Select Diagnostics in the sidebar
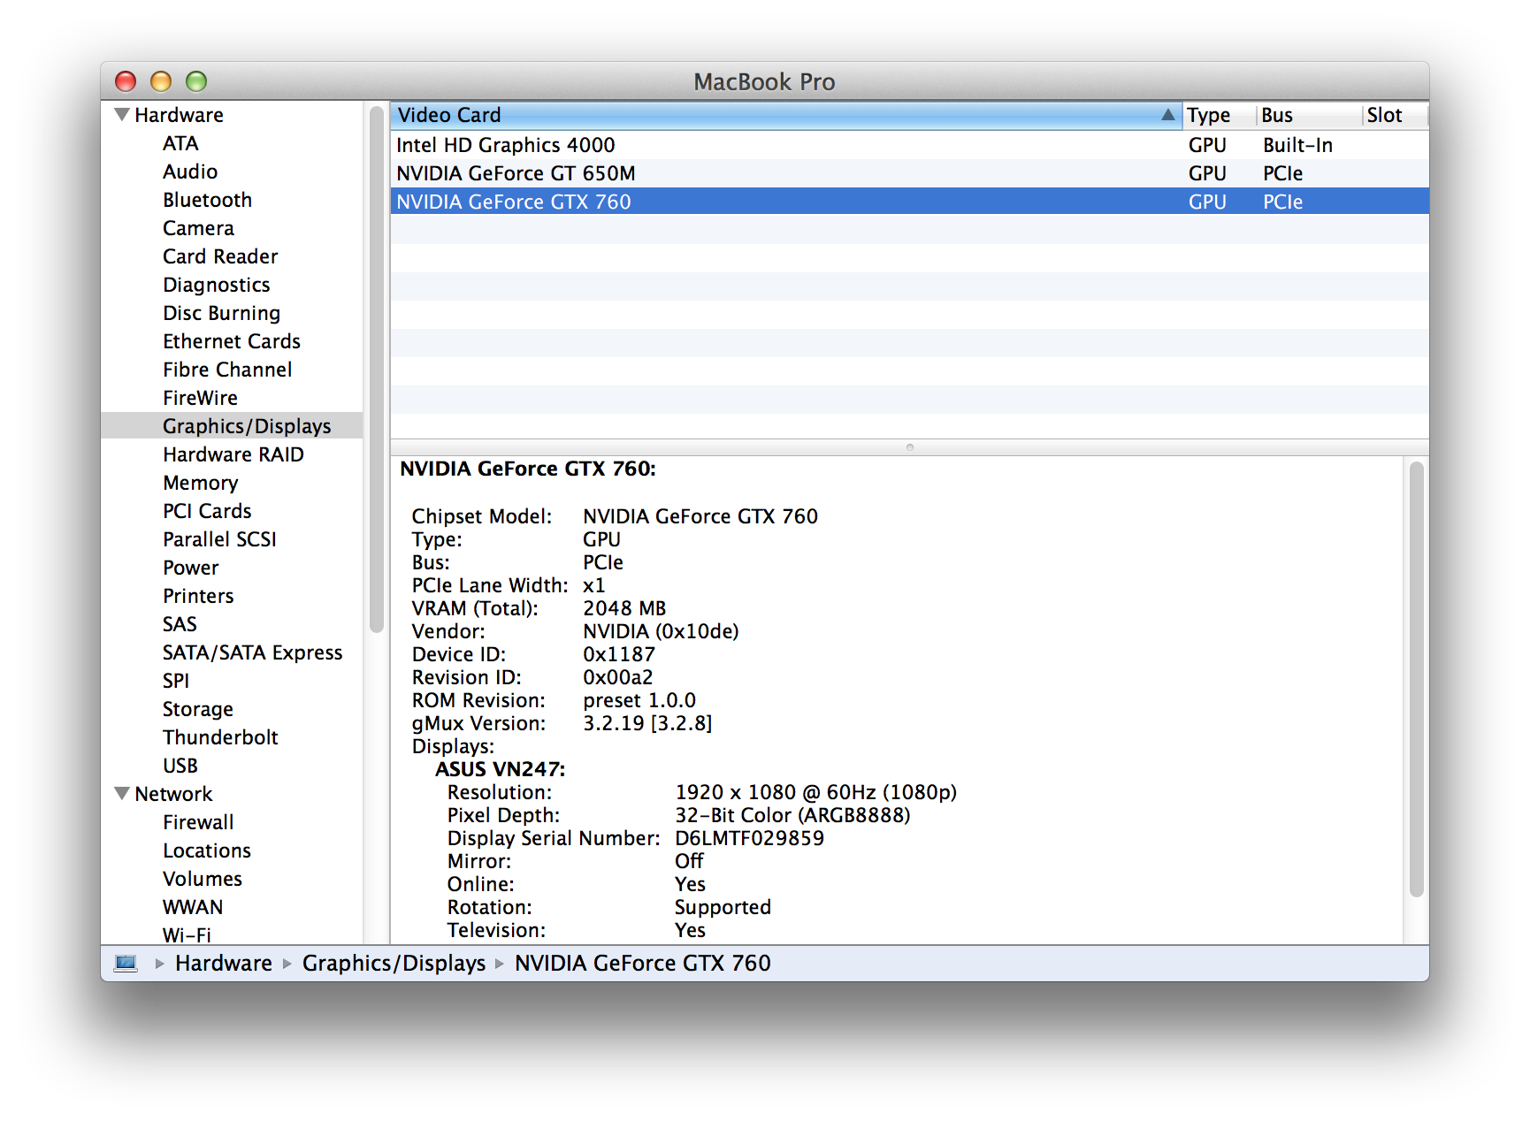 (217, 285)
